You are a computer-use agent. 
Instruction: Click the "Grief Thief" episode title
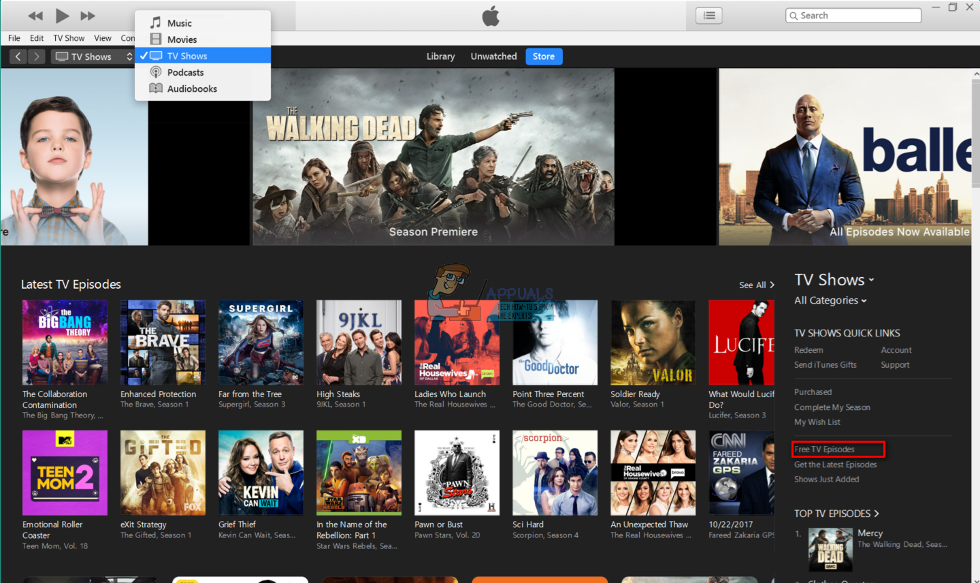[237, 524]
